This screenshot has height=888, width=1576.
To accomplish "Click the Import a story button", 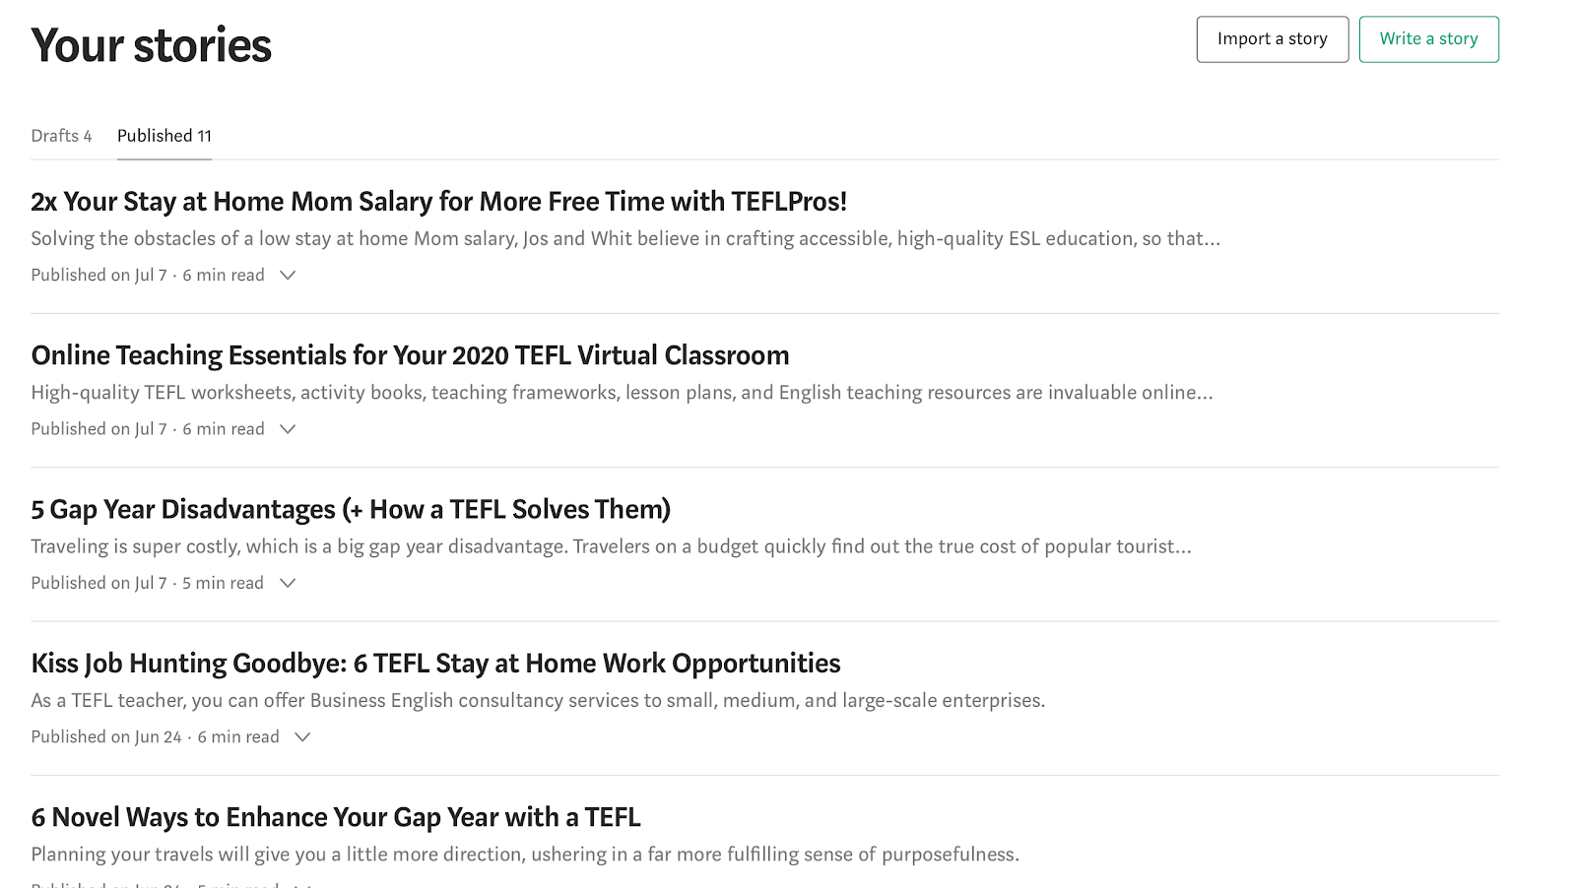I will (1272, 39).
